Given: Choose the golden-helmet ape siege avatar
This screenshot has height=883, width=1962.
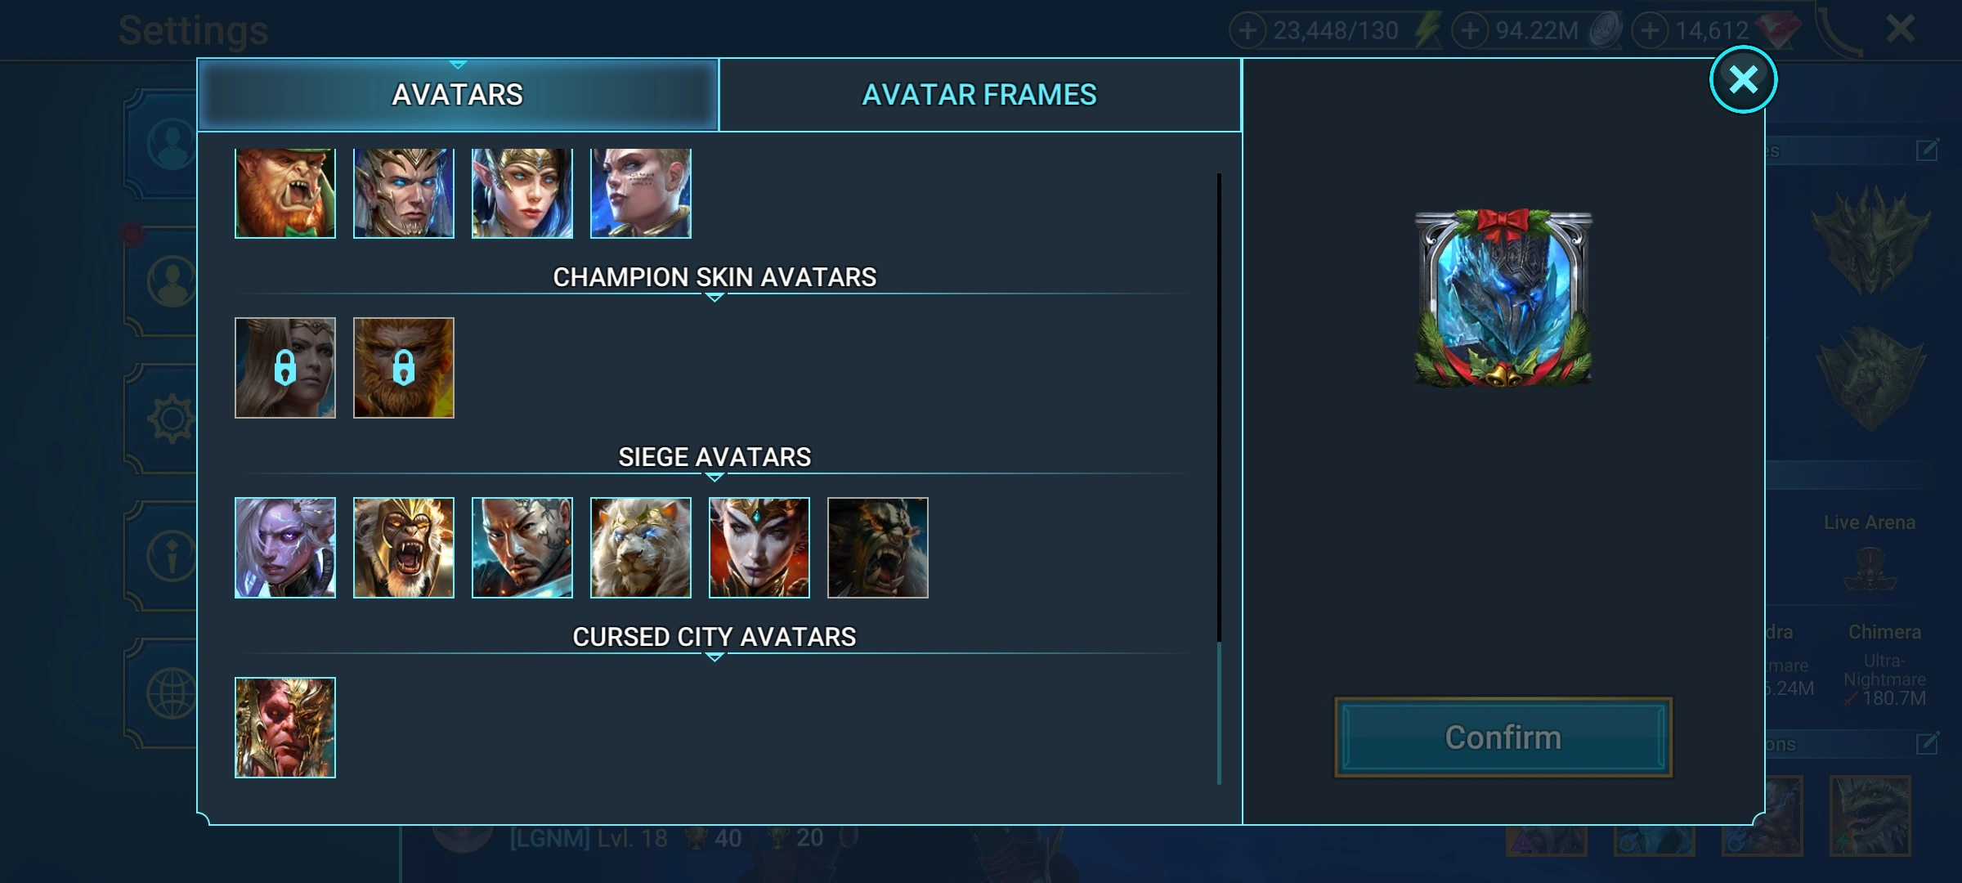Looking at the screenshot, I should tap(403, 548).
